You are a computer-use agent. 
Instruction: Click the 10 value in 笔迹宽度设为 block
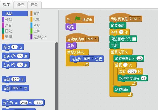[140, 59]
